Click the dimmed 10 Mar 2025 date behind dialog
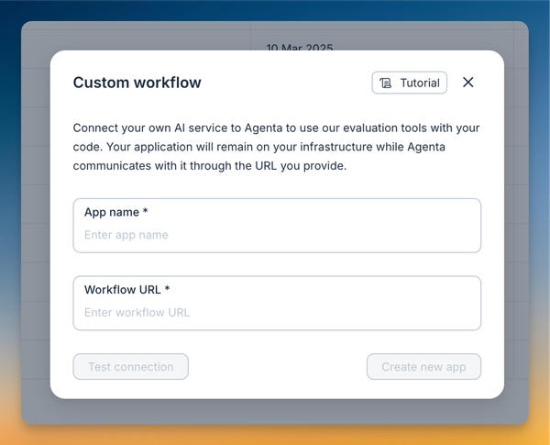 point(299,46)
